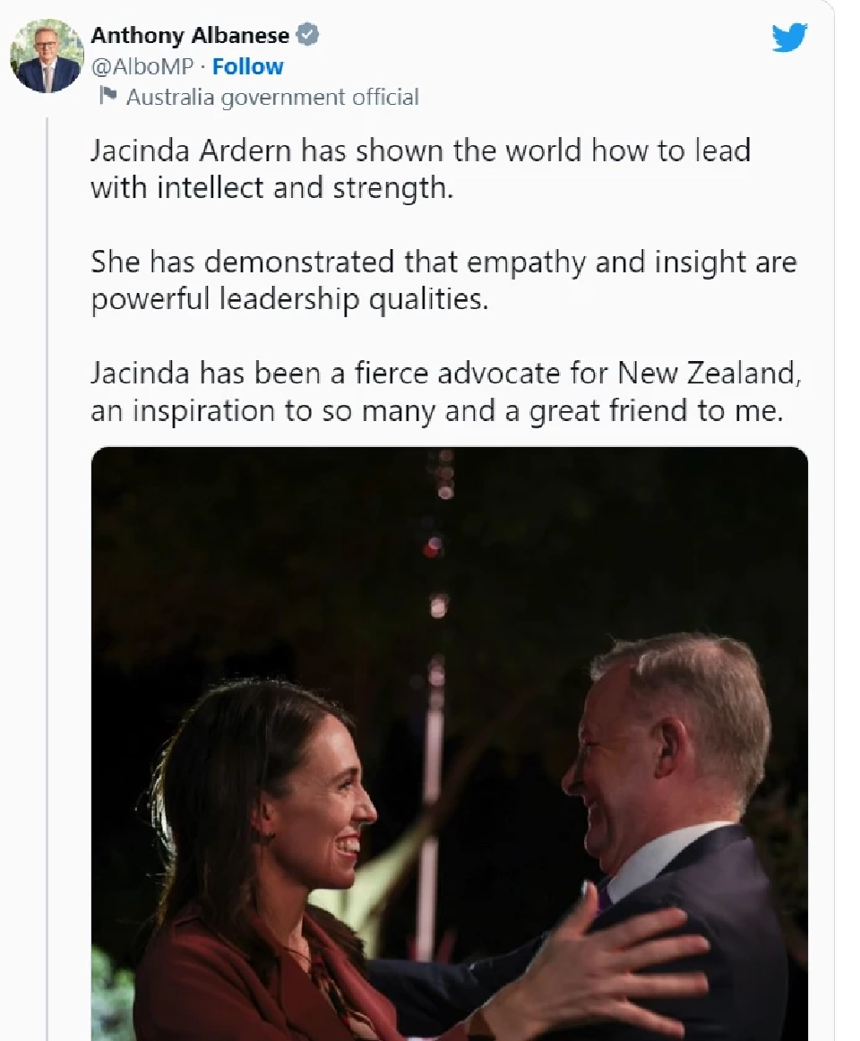Open the Anthony Albanese display name
Image resolution: width=860 pixels, height=1041 pixels.
click(190, 36)
